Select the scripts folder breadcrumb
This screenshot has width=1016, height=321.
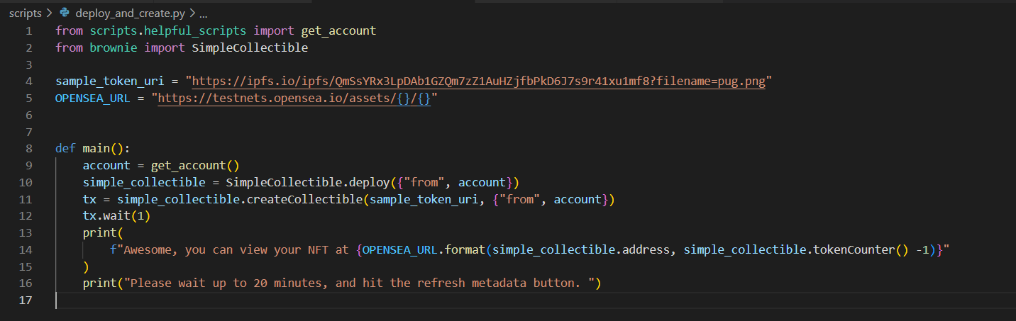(x=25, y=13)
